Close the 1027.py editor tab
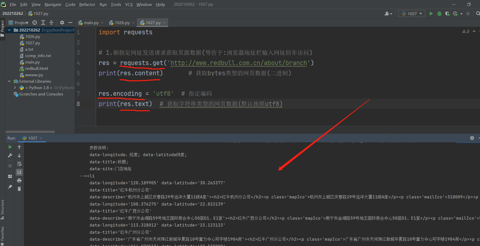 click(164, 23)
